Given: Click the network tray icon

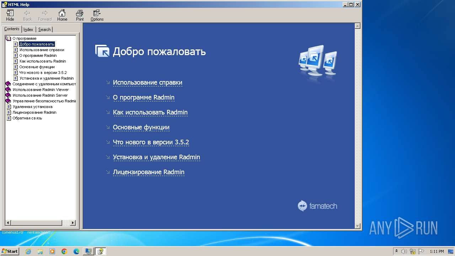Looking at the screenshot, I should click(x=413, y=251).
